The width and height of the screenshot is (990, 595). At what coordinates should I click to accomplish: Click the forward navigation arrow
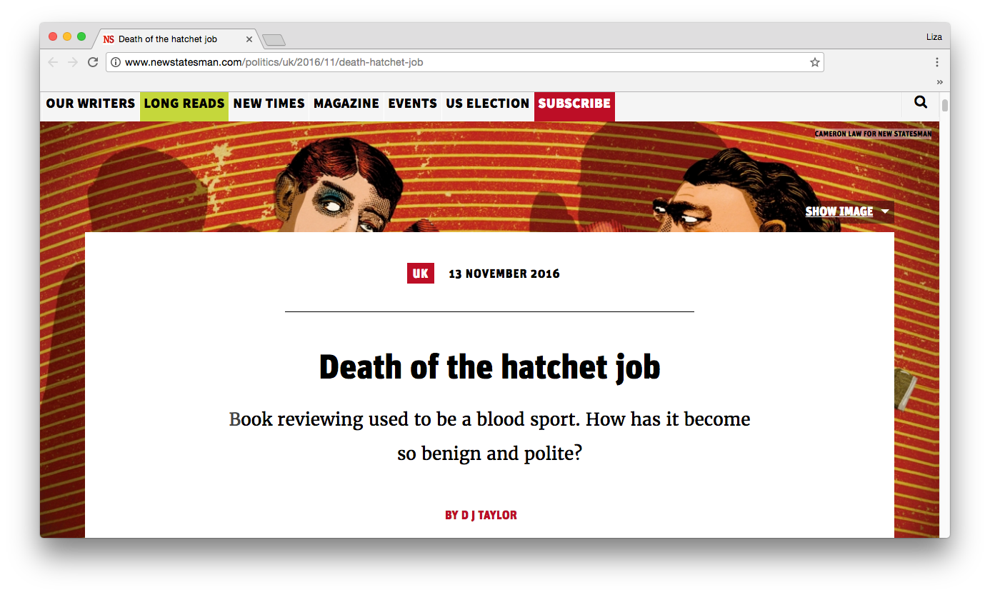[x=72, y=62]
